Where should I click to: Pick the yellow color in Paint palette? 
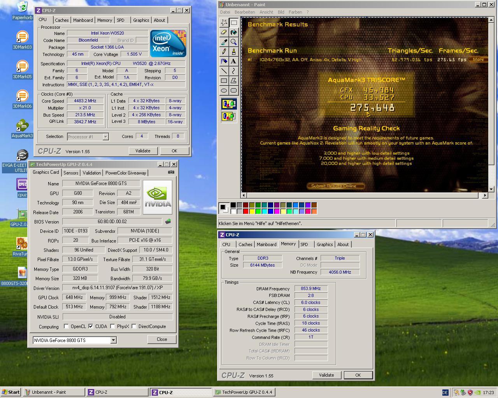tap(252, 211)
